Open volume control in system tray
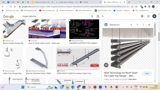Viewport: 160px width, 90px height. [x=144, y=87]
